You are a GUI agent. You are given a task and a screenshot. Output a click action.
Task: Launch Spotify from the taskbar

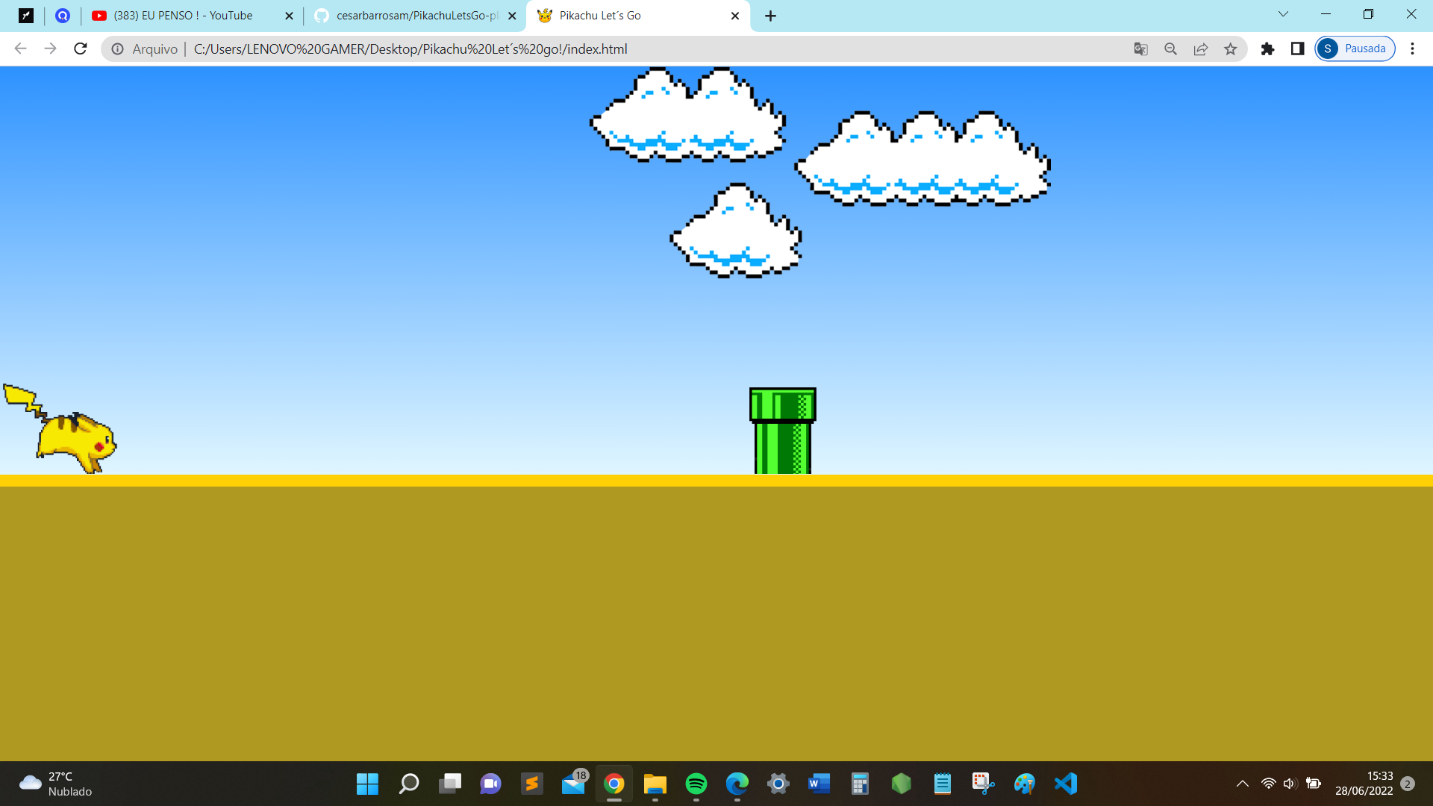696,784
